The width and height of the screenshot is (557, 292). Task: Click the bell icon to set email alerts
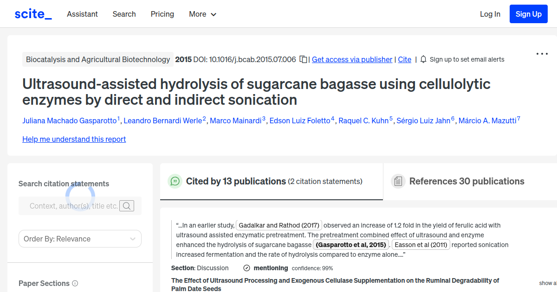(424, 59)
